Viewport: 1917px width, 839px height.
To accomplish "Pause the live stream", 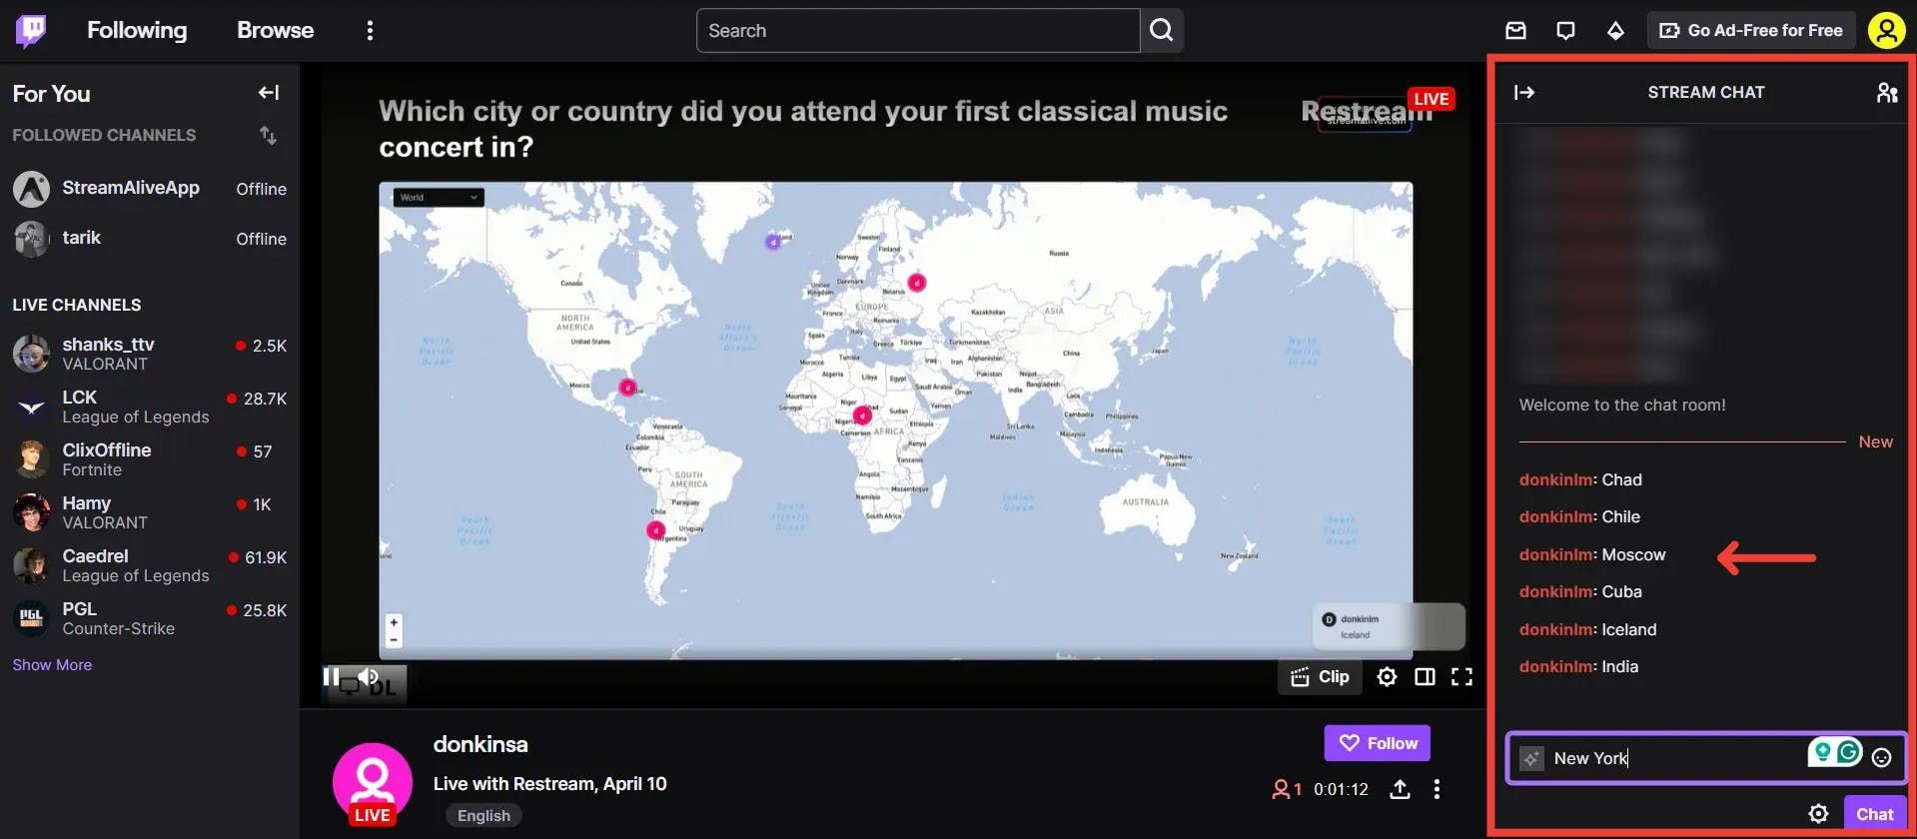I will tap(331, 677).
